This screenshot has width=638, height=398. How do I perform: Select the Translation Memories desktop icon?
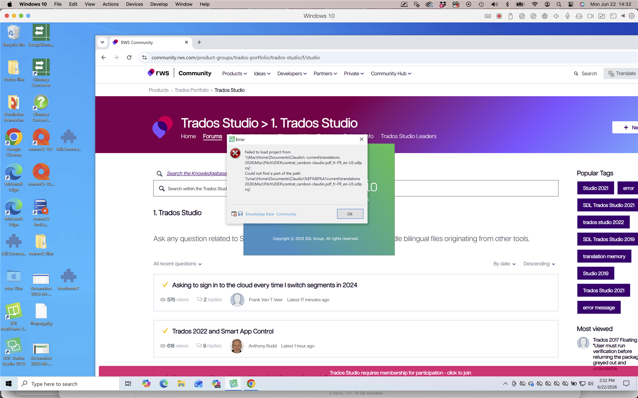pyautogui.click(x=13, y=108)
